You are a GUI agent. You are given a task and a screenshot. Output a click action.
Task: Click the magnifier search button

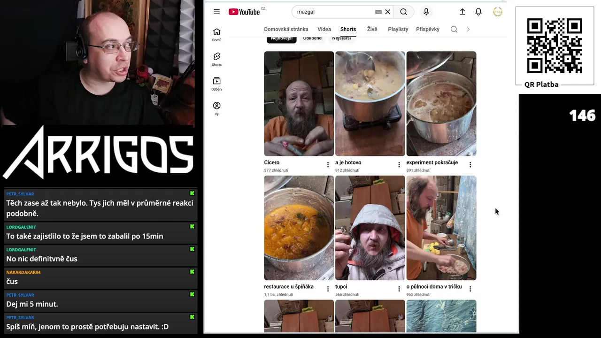point(404,12)
